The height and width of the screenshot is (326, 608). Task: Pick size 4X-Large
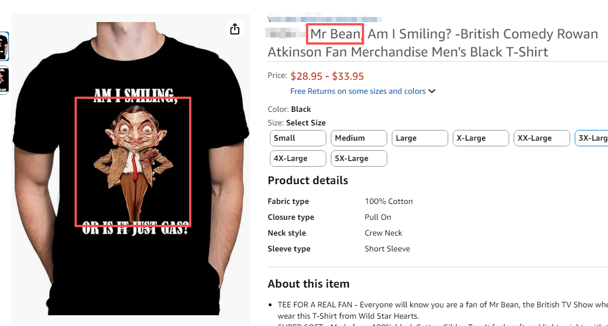[298, 159]
